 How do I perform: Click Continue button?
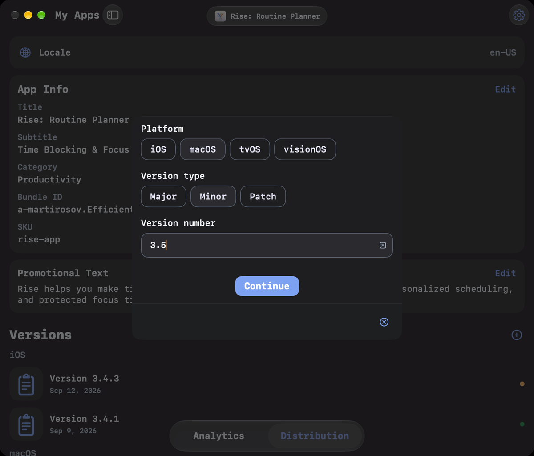(267, 286)
